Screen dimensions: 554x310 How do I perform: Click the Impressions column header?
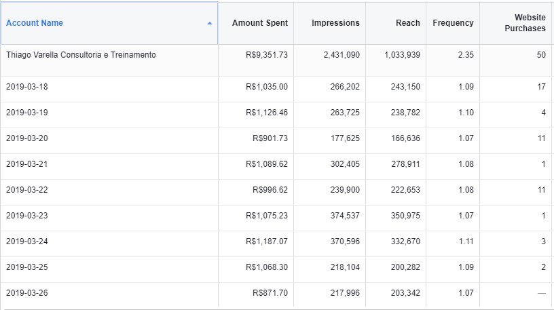point(335,23)
